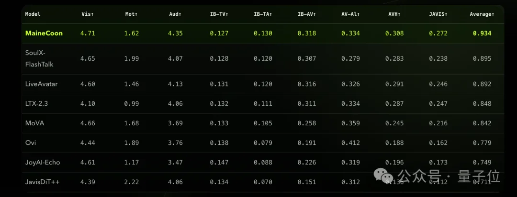The height and width of the screenshot is (197, 517).
Task: Select the LTX-2.3 row label
Action: coord(37,103)
